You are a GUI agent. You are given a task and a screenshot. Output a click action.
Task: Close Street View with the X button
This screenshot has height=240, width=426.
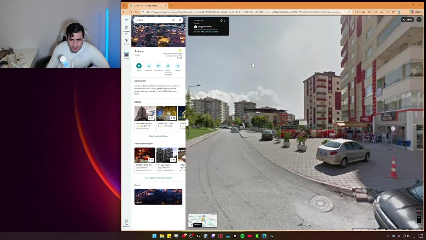click(x=419, y=20)
